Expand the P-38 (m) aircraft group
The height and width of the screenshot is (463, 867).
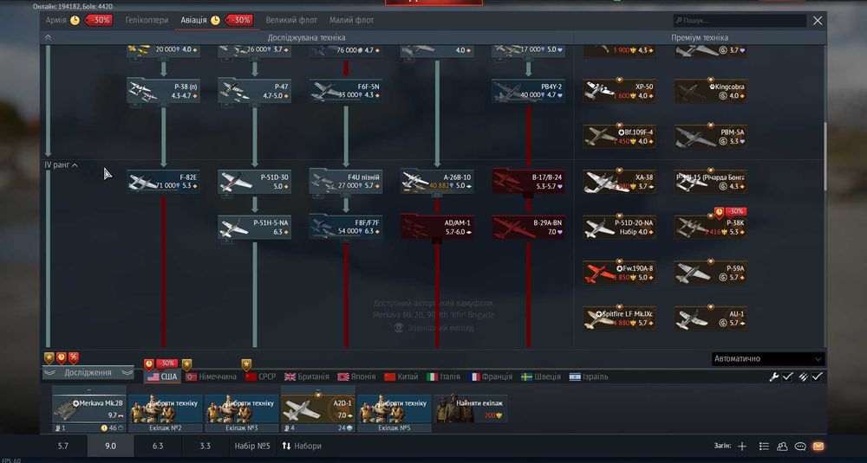point(163,91)
